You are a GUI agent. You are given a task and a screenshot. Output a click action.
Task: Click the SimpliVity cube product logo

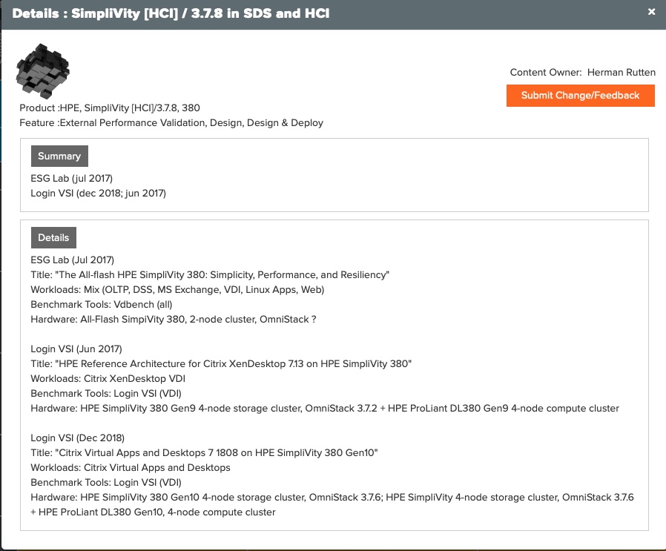(x=42, y=71)
